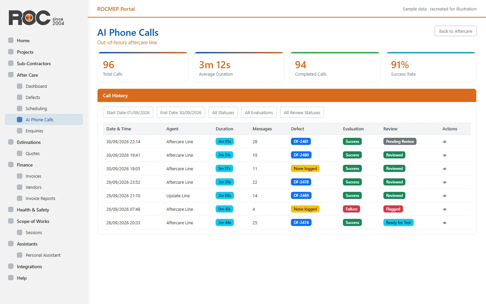Screen dimensions: 486x304
Task: Click the Sub-Contractors sidebar icon
Action: [11, 64]
